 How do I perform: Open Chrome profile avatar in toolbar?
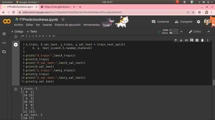207,12
